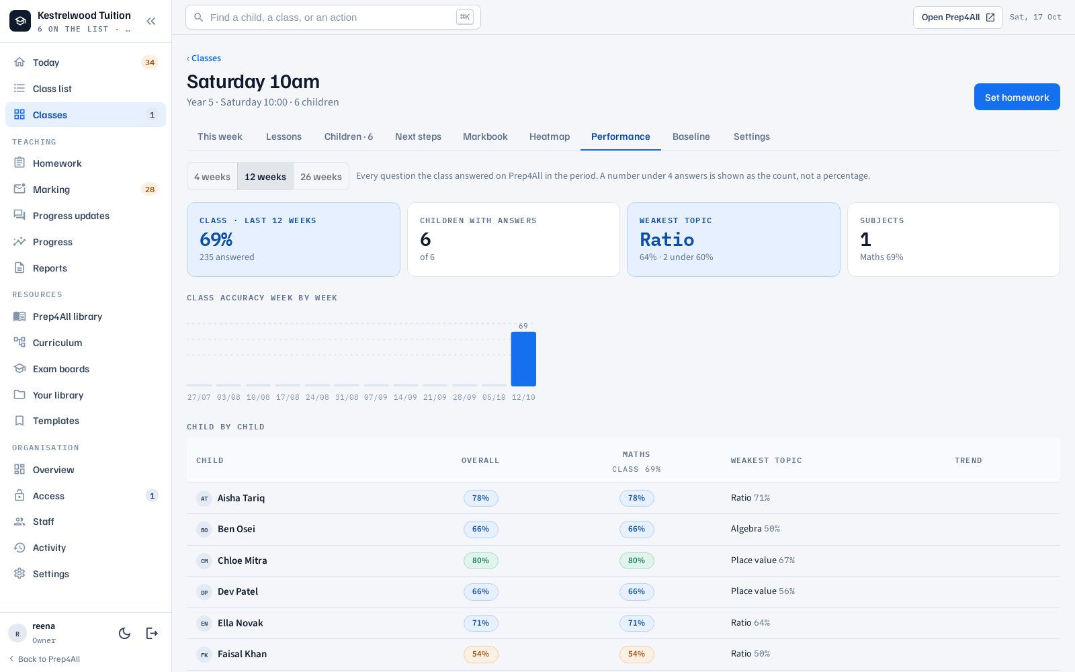This screenshot has height=672, width=1075.
Task: Click the Weakest topic Ratio card
Action: pyautogui.click(x=734, y=239)
